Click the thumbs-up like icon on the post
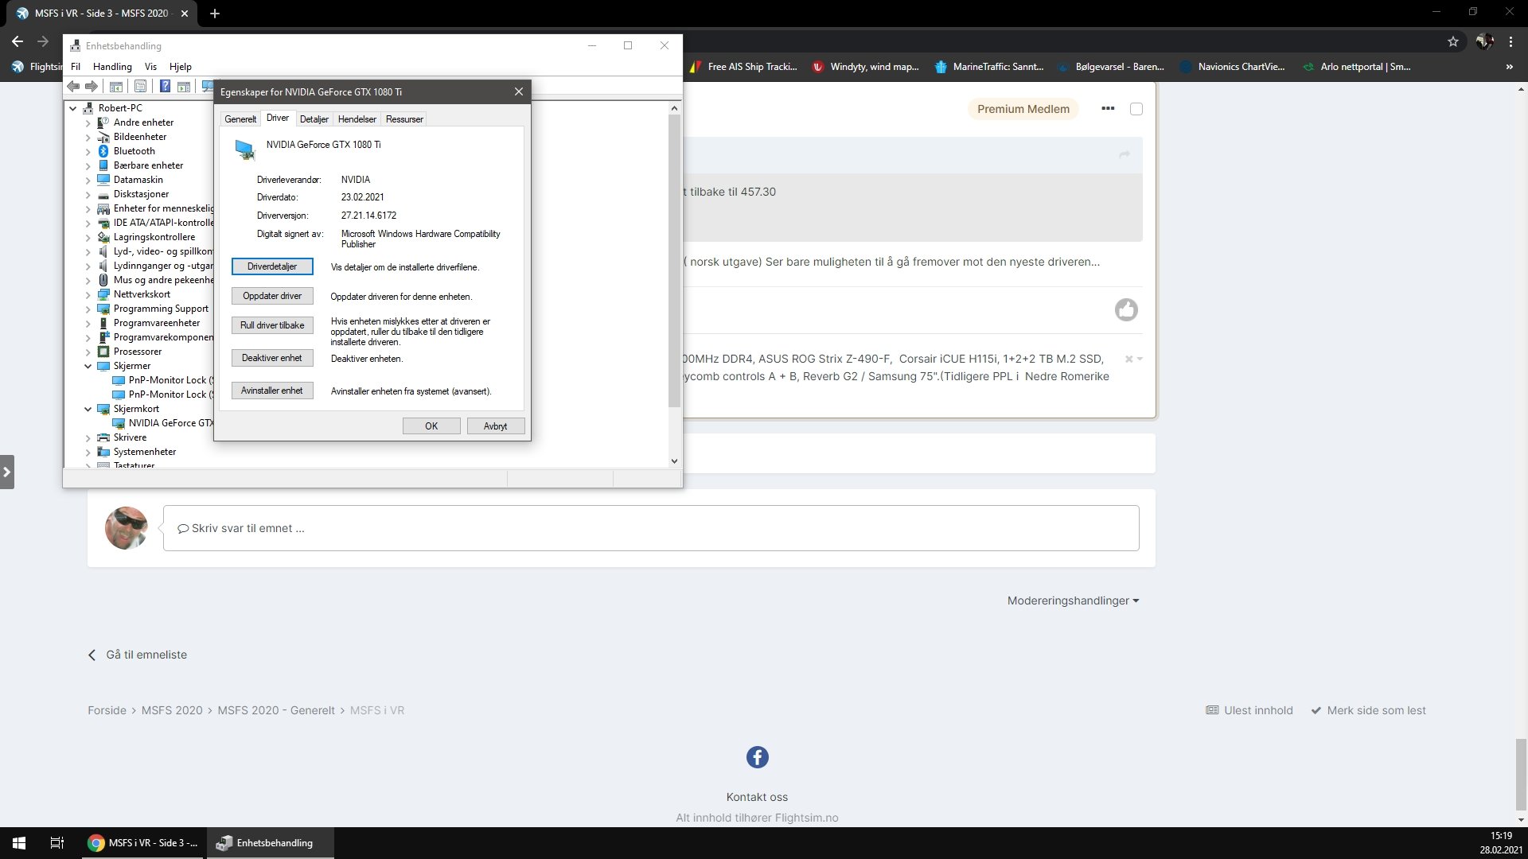This screenshot has height=859, width=1528. coord(1126,309)
